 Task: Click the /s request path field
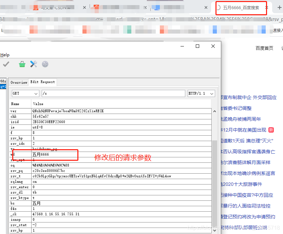[x=113, y=94]
